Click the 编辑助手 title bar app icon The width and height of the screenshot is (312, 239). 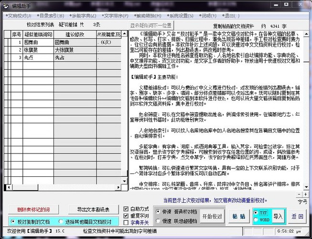point(6,6)
